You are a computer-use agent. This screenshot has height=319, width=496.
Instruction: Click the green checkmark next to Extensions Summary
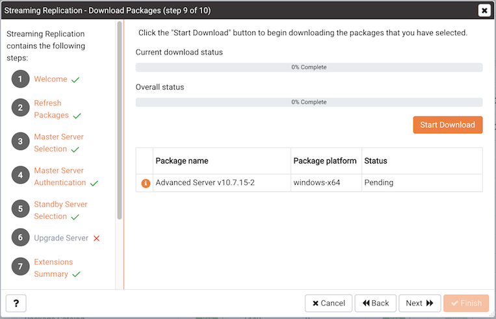(x=76, y=274)
